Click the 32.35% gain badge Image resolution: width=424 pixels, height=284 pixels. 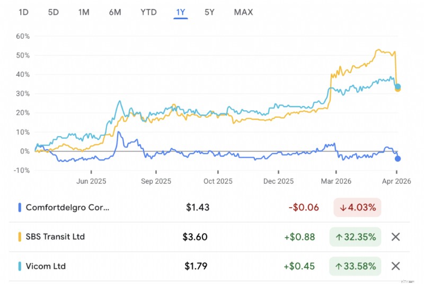[355, 237]
